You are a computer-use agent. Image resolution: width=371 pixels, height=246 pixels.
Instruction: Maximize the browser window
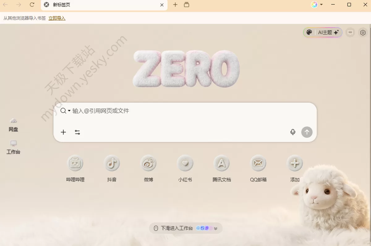tap(349, 5)
